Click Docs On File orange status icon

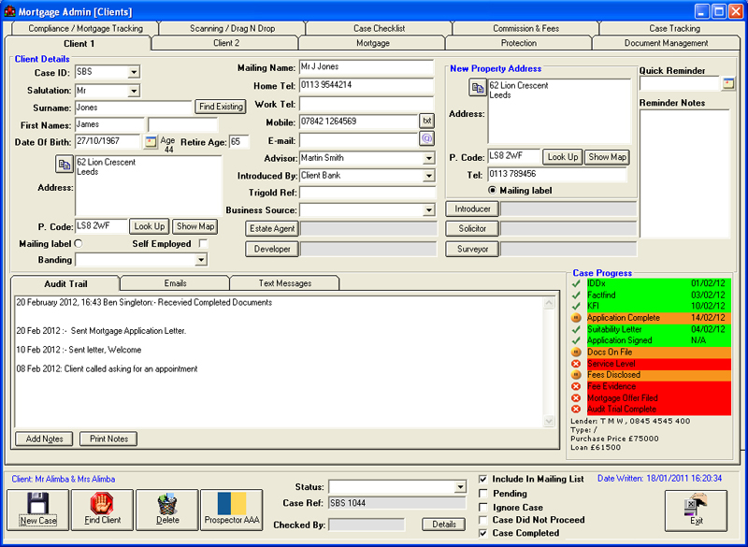click(576, 352)
